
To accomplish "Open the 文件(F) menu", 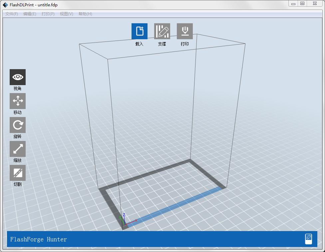I will click(x=12, y=14).
